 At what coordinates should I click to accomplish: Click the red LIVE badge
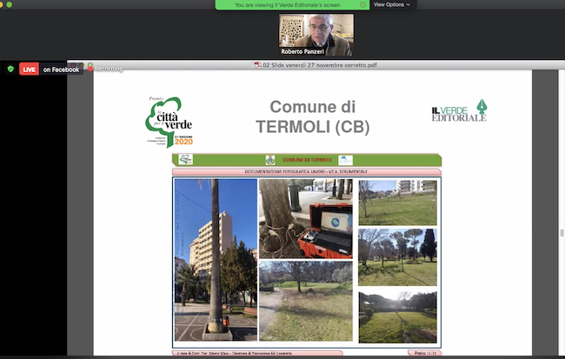coord(29,70)
